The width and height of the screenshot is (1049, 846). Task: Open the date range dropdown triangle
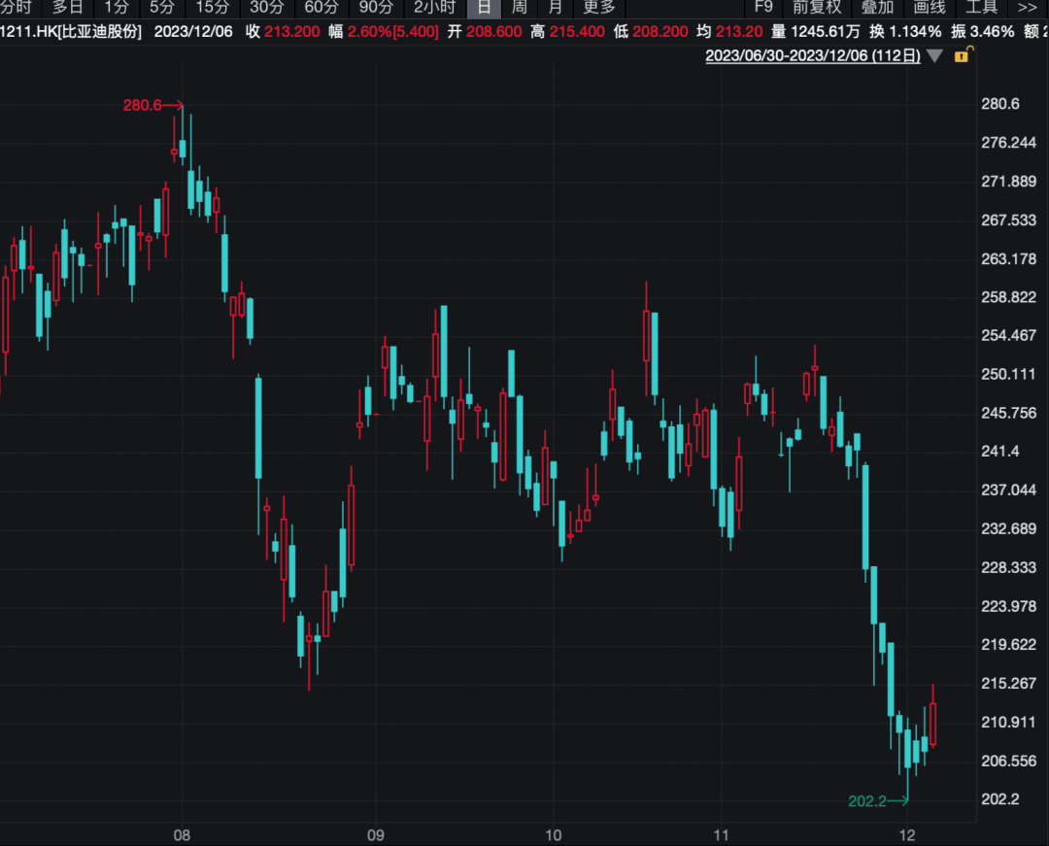[x=934, y=56]
